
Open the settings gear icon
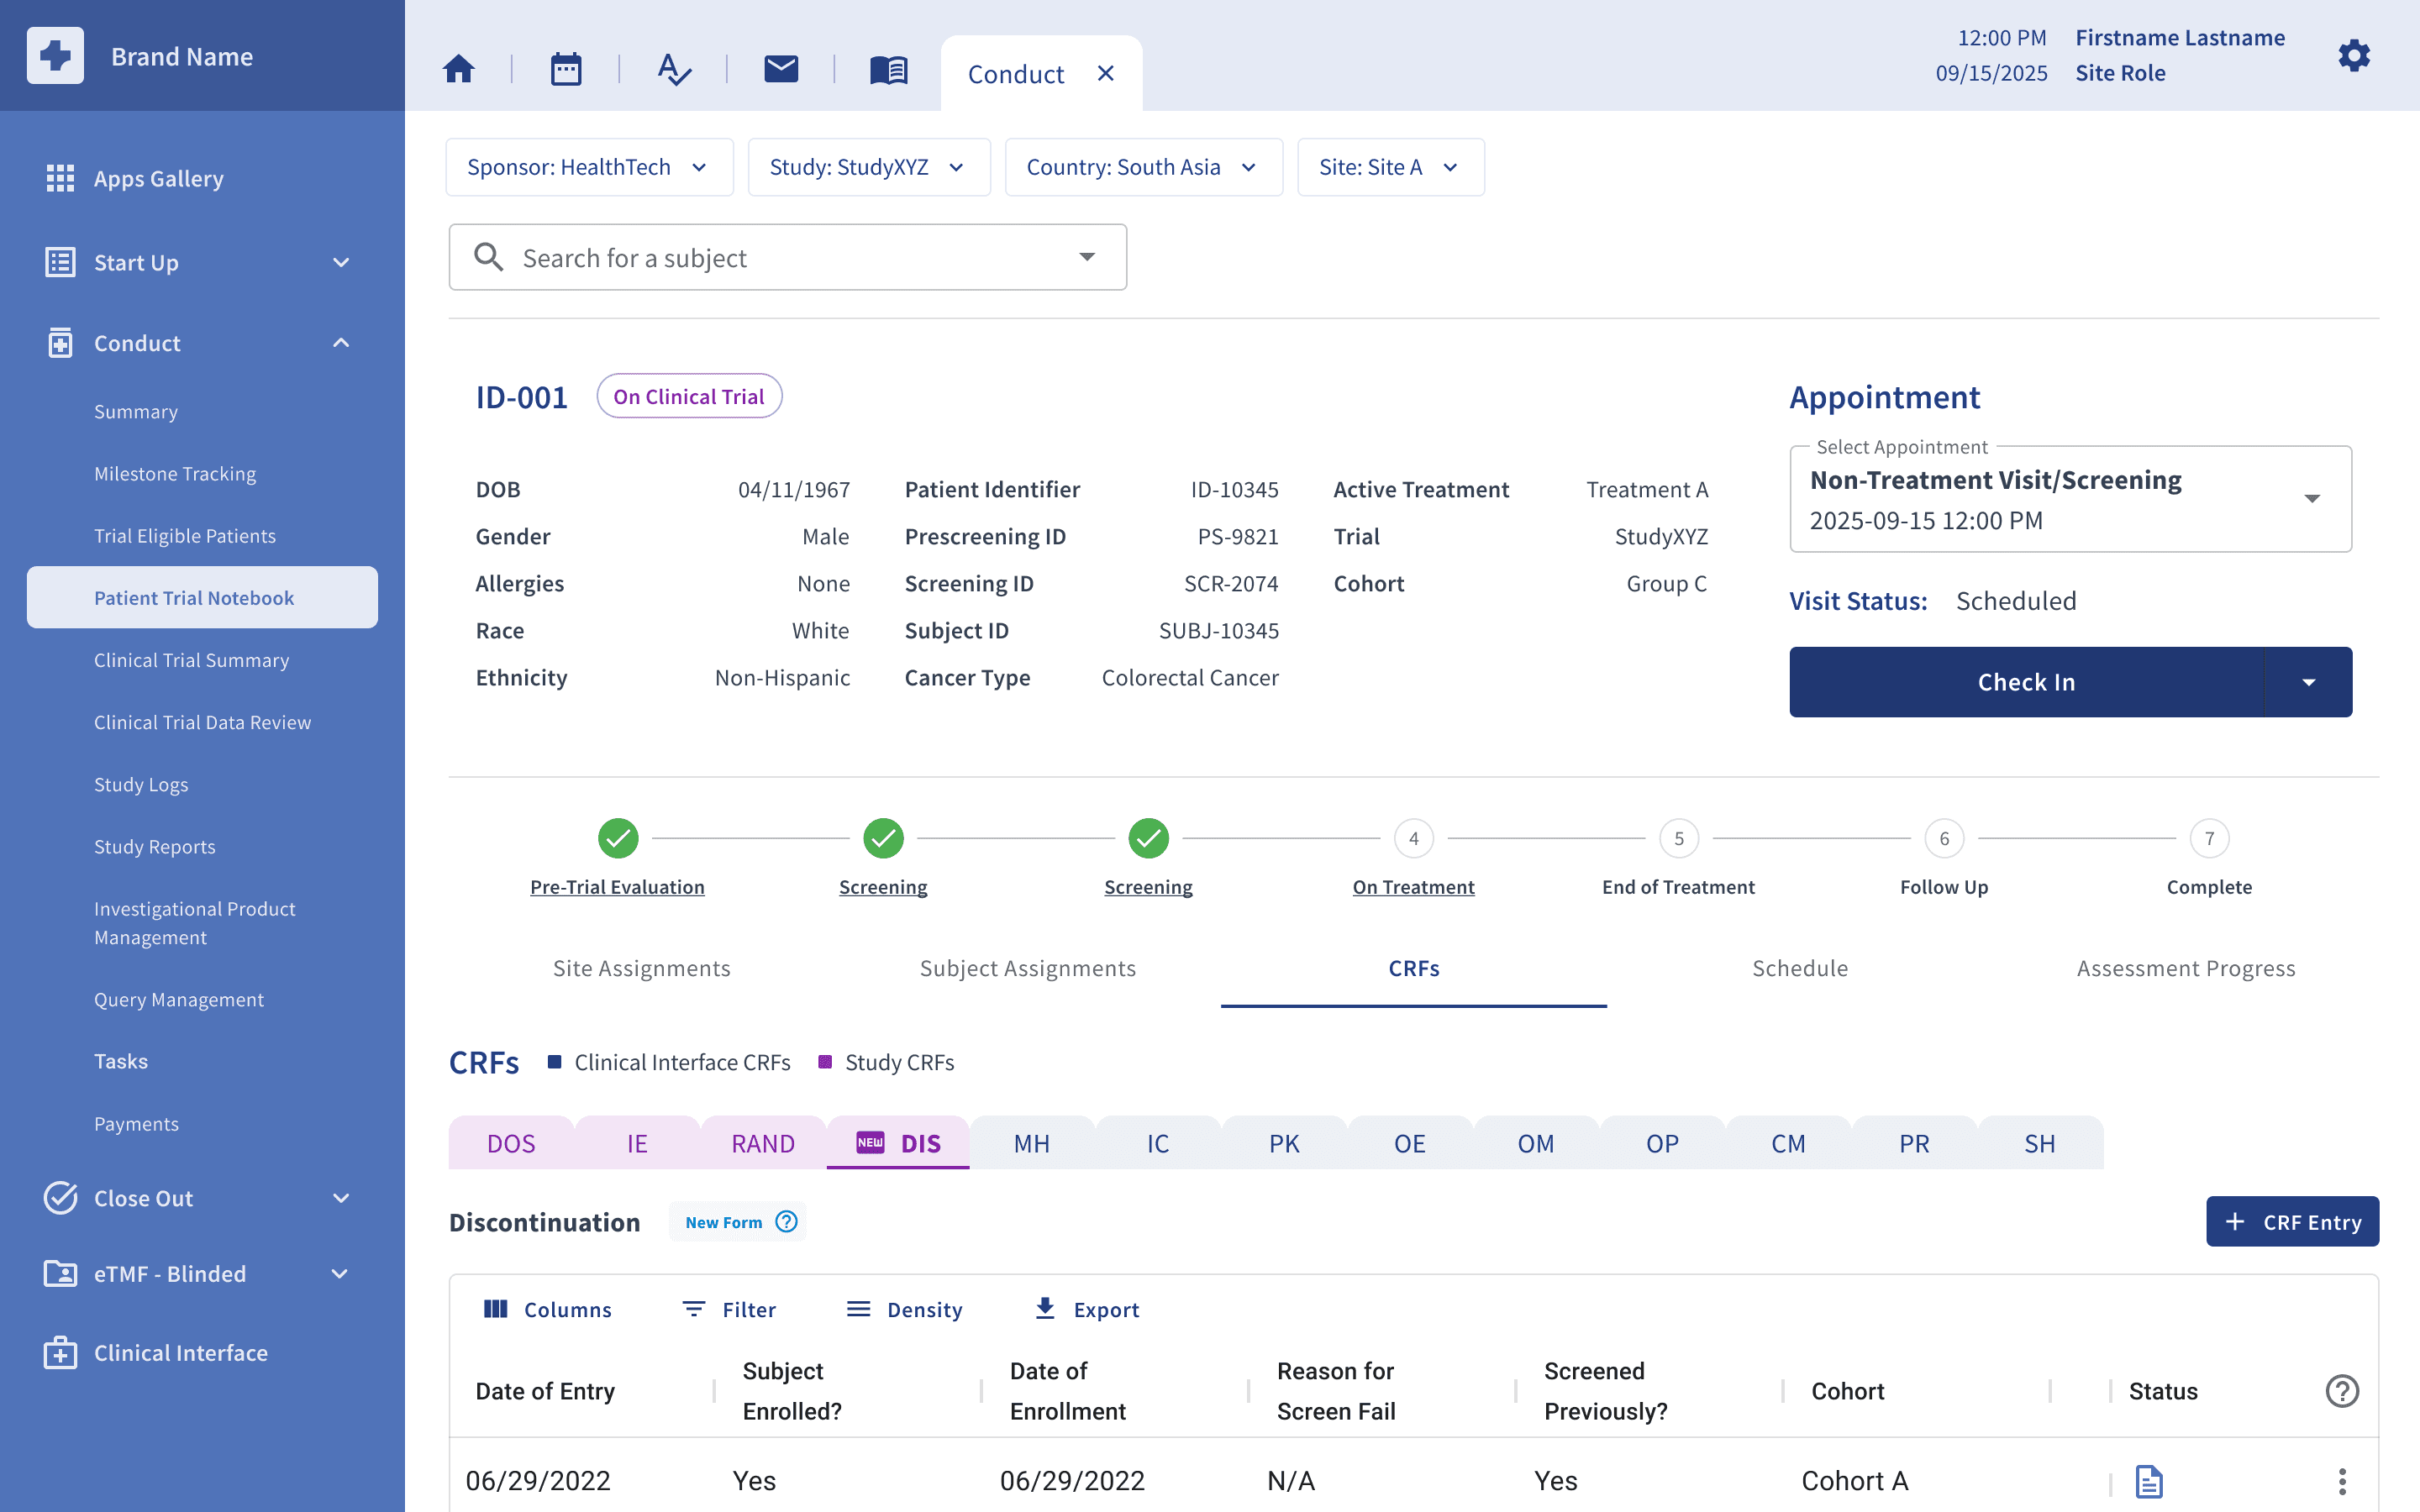(x=2354, y=56)
